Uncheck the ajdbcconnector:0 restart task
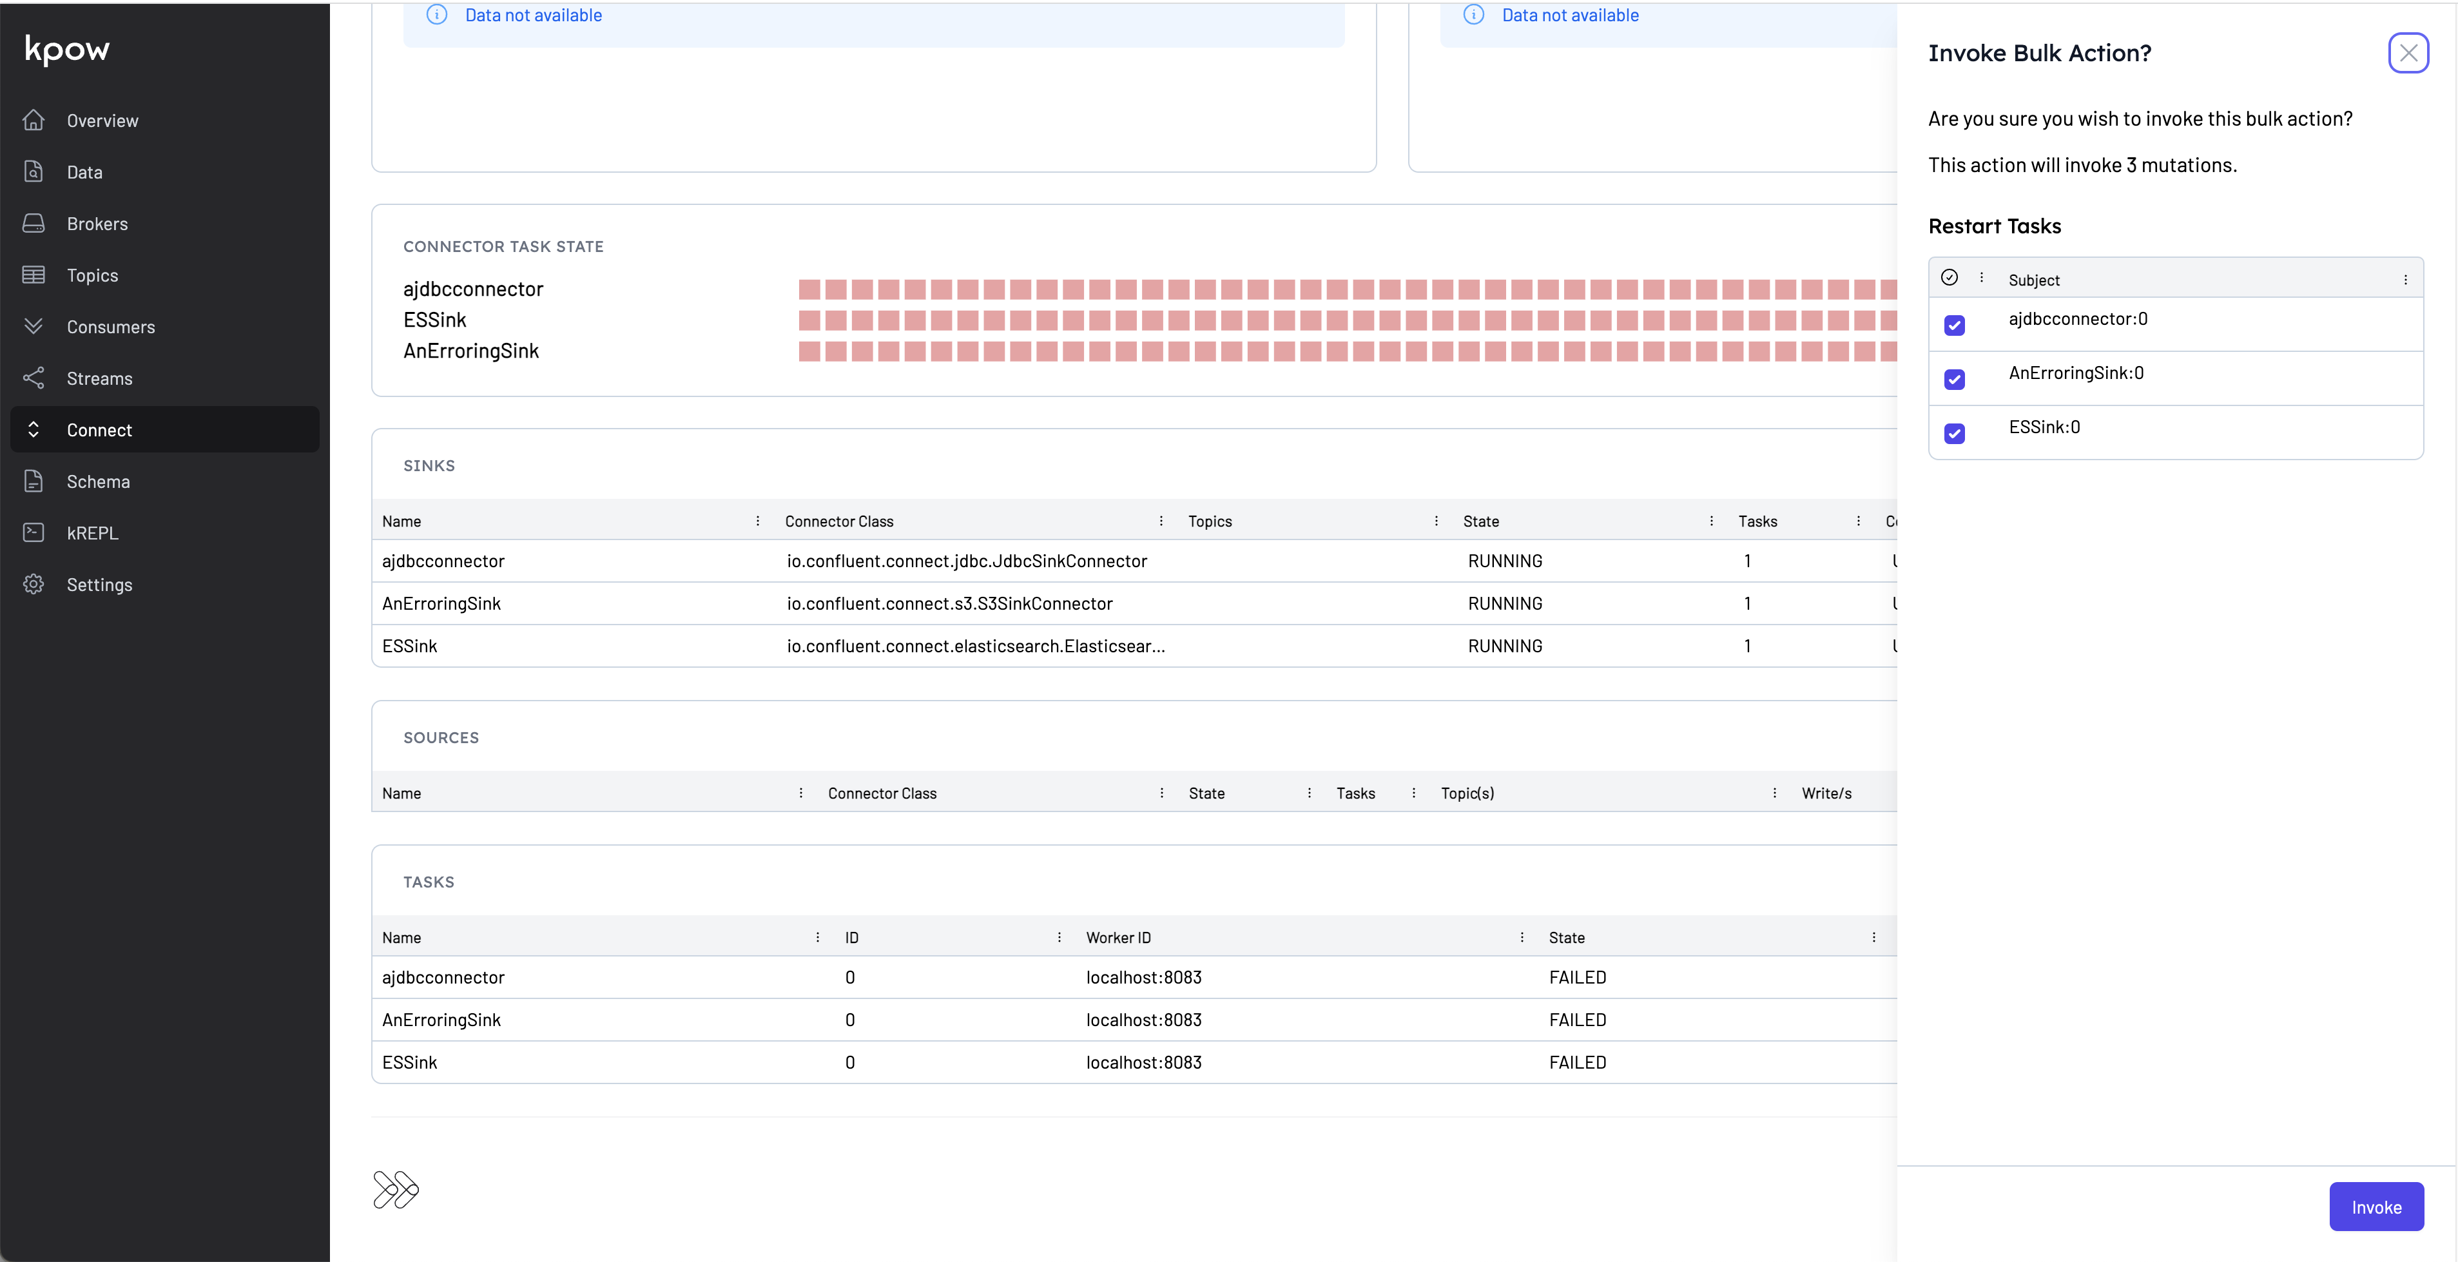This screenshot has height=1262, width=2458. [1955, 325]
